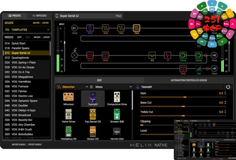Select preset 03B VOX: Furnace
The width and height of the screenshot is (236, 160).
tap(26, 86)
